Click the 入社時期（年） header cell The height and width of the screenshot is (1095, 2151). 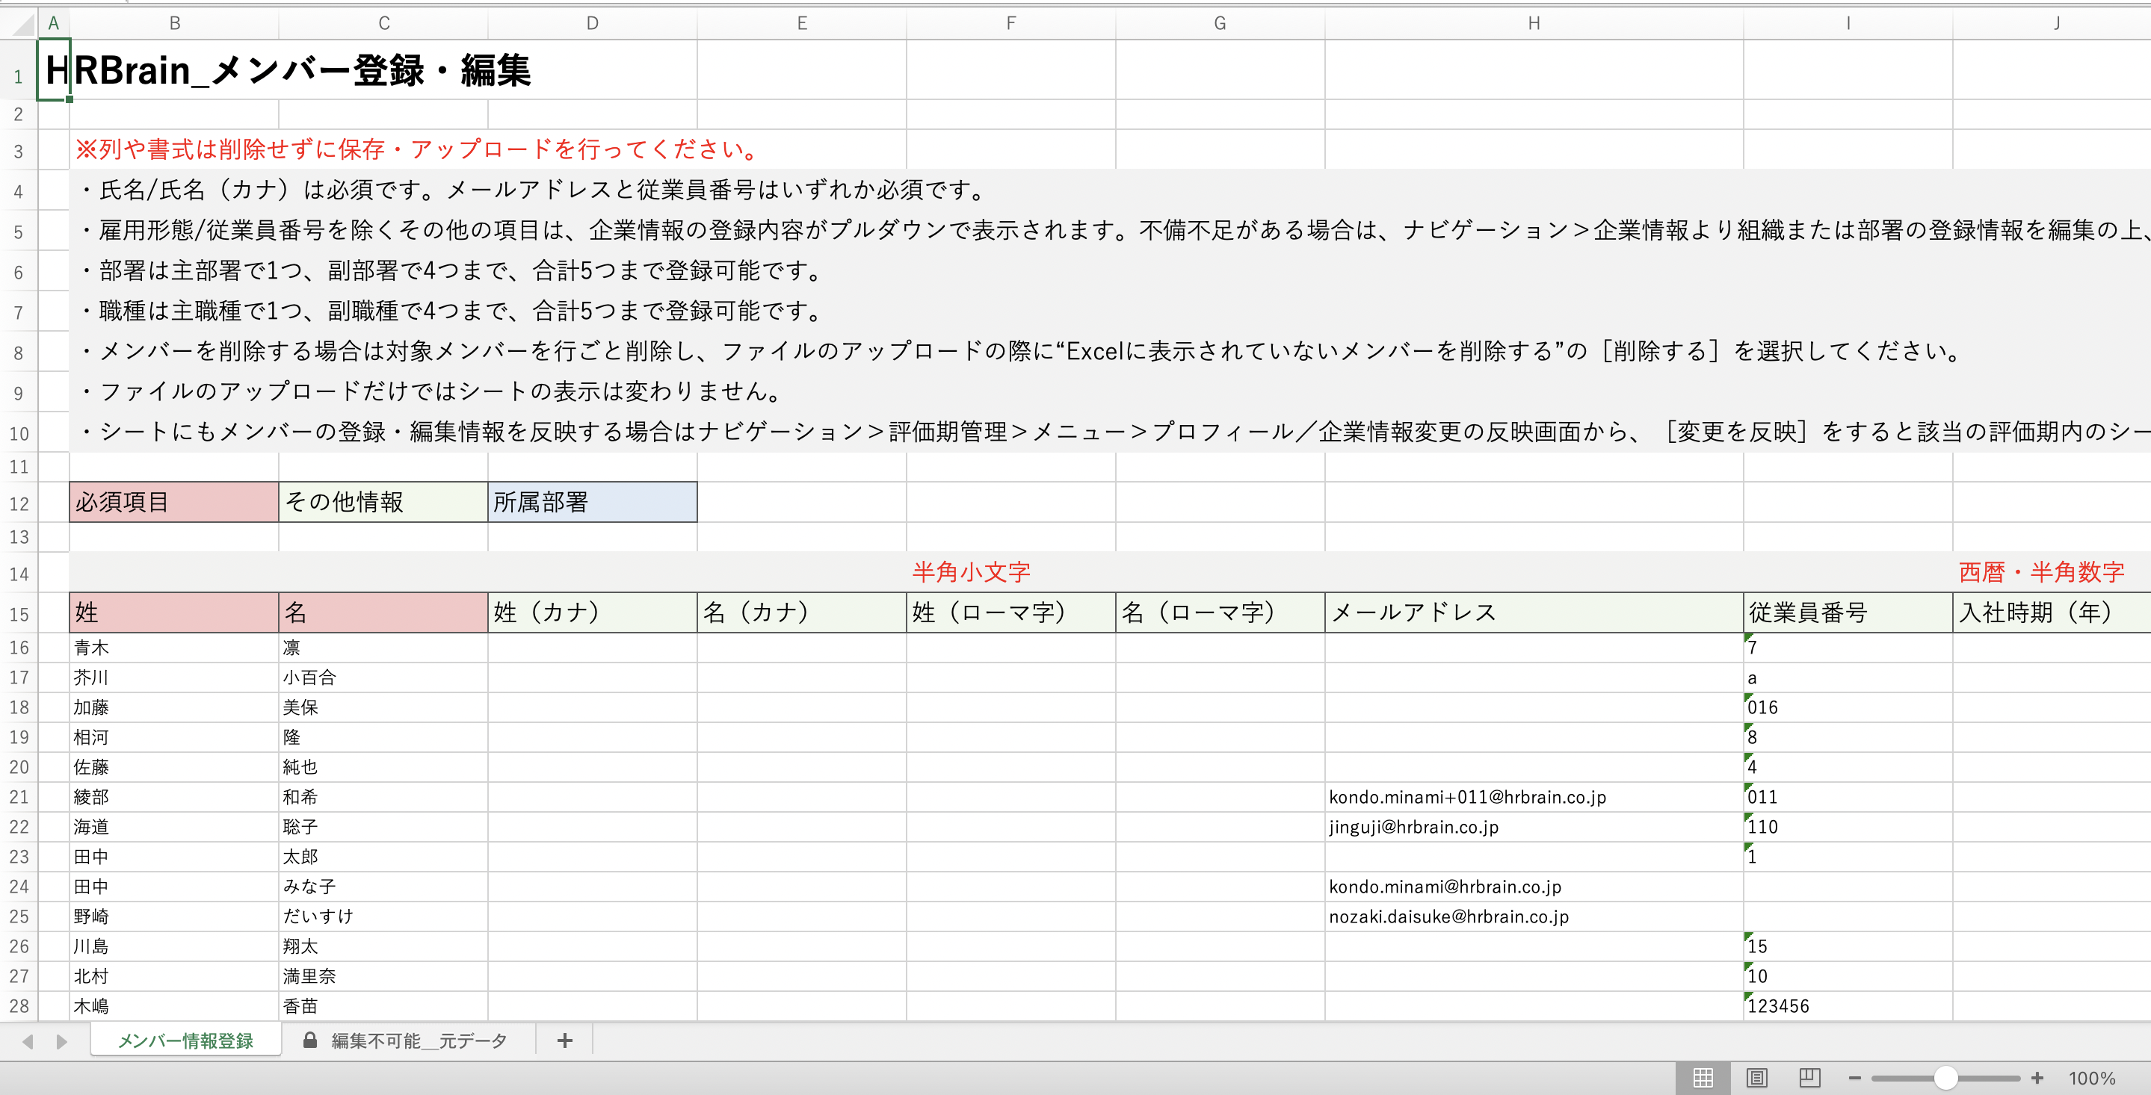2052,612
